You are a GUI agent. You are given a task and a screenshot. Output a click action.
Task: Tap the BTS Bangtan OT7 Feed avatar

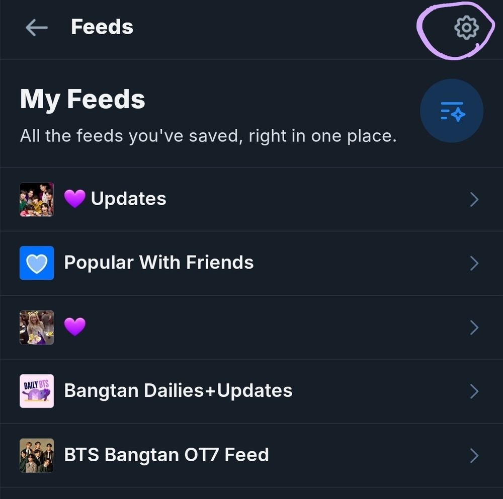(36, 454)
